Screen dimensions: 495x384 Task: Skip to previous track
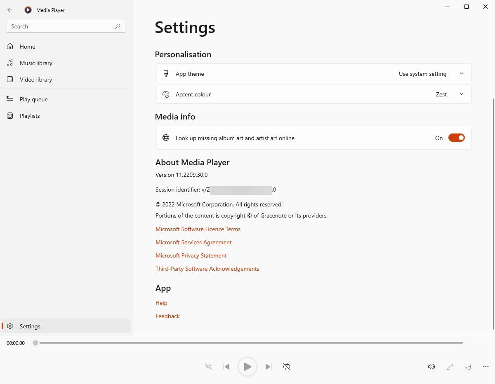(x=226, y=367)
